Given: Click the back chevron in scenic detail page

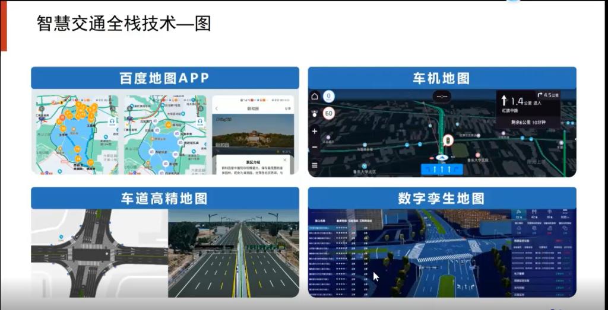Looking at the screenshot, I should 217,108.
